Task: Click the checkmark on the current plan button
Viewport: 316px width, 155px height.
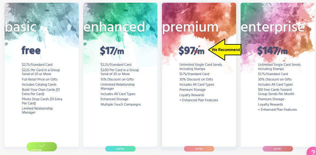Action: tap(42, 145)
